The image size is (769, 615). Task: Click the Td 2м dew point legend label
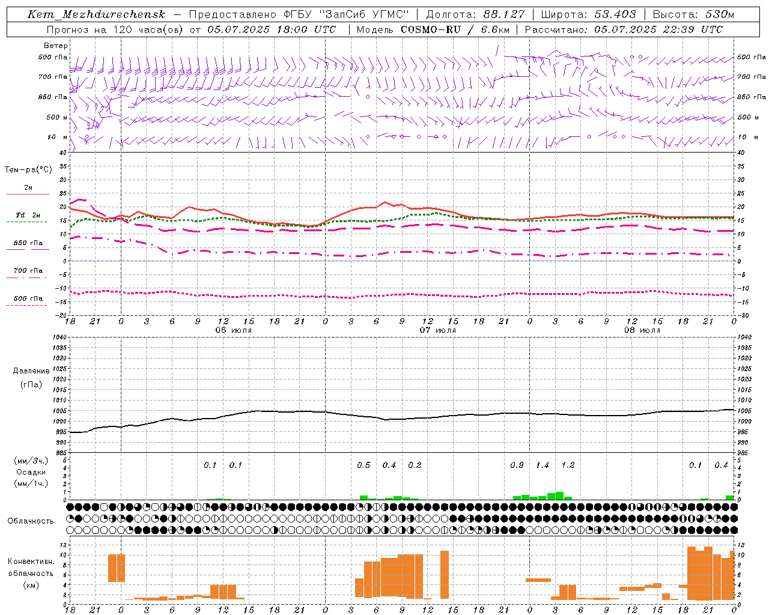coord(28,215)
